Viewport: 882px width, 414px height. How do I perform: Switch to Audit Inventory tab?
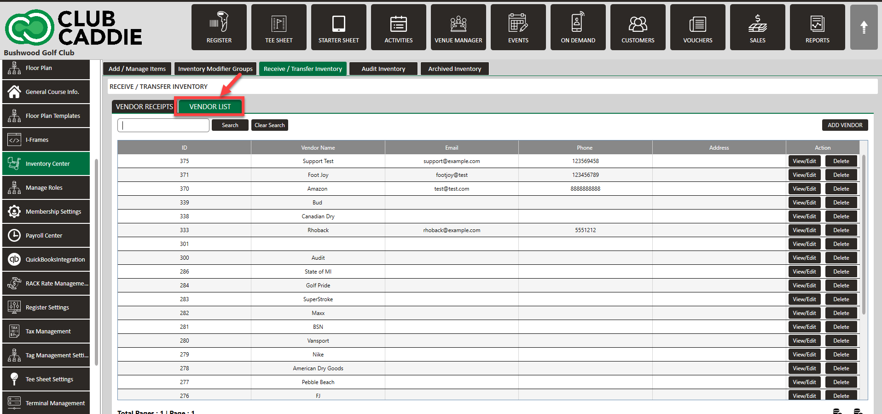[x=383, y=69]
